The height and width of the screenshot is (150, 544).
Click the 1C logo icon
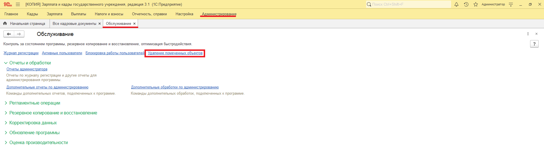pyautogui.click(x=8, y=4)
